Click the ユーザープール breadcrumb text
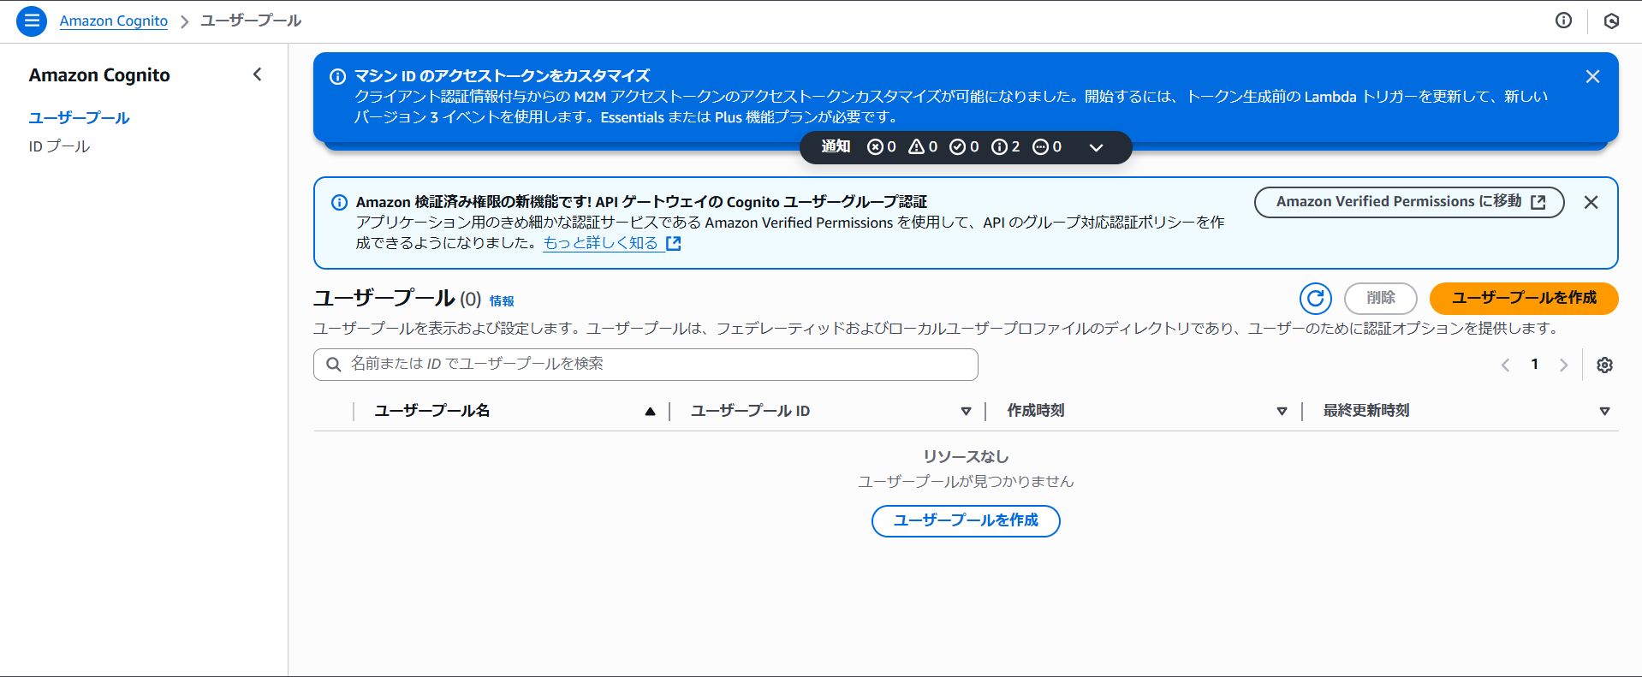The width and height of the screenshot is (1642, 677). point(251,21)
